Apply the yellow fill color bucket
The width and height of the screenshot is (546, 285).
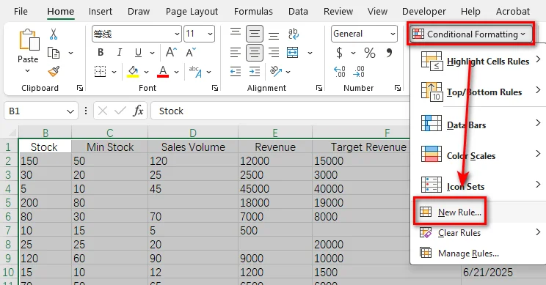coord(133,72)
